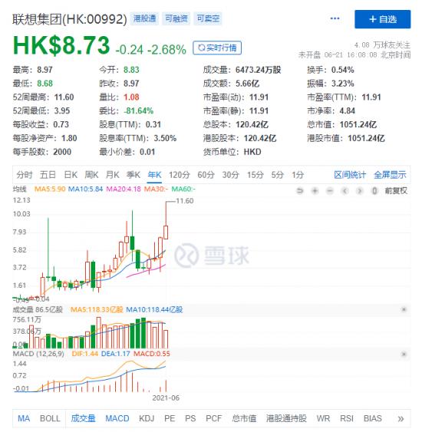Toggle the MACD indicator at bottom
Image resolution: width=422 pixels, height=432 pixels.
click(x=117, y=418)
